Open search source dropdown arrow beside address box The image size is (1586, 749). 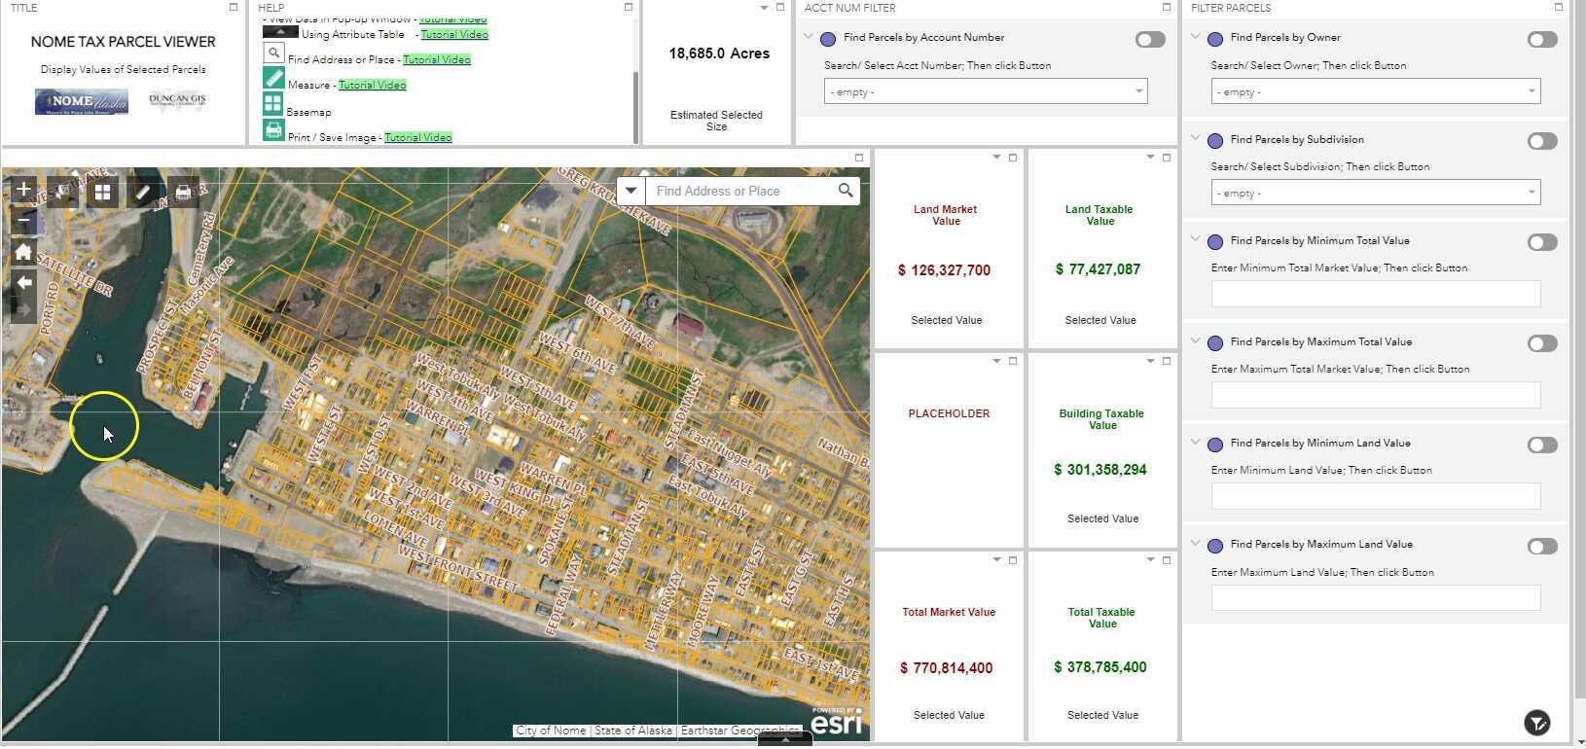631,191
